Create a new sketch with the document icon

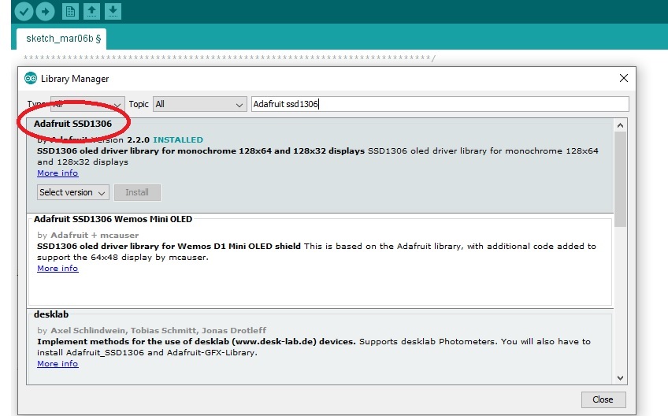pyautogui.click(x=70, y=12)
